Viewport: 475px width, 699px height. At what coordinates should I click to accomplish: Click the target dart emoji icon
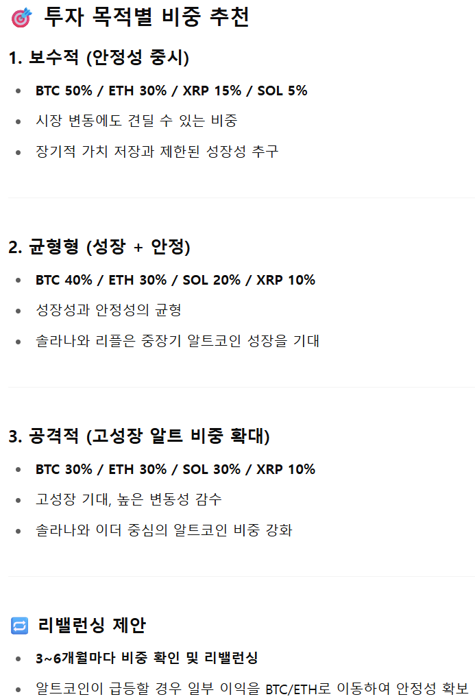coord(21,17)
